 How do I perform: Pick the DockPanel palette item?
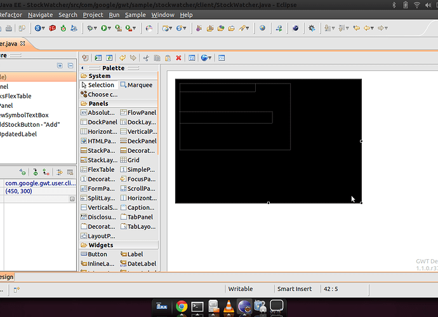point(99,122)
